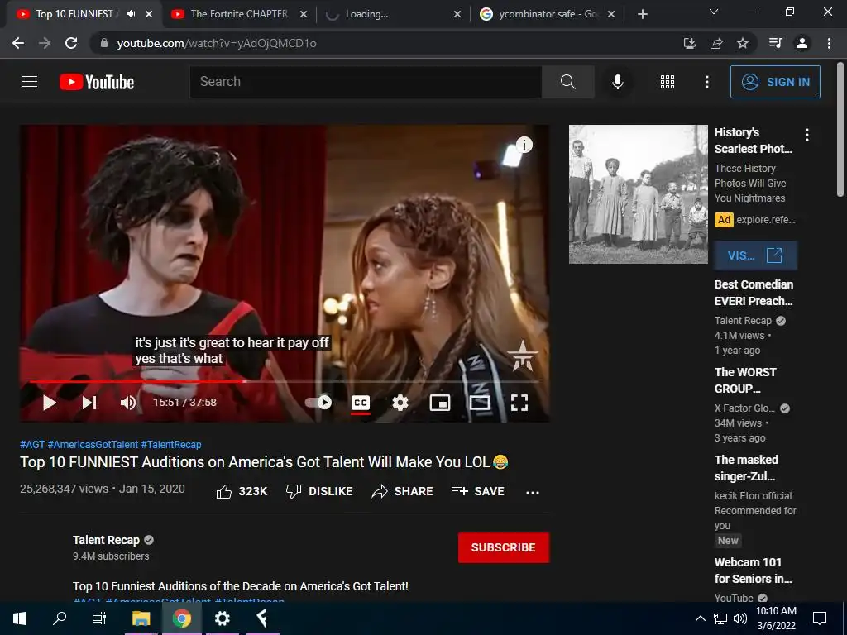This screenshot has width=847, height=635.
Task: Open the media control icon in Chrome toolbar
Action: click(x=775, y=43)
